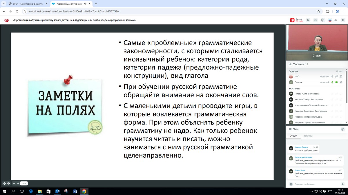Open the room info icon
348x195 pixels.
pyautogui.click(x=315, y=20)
